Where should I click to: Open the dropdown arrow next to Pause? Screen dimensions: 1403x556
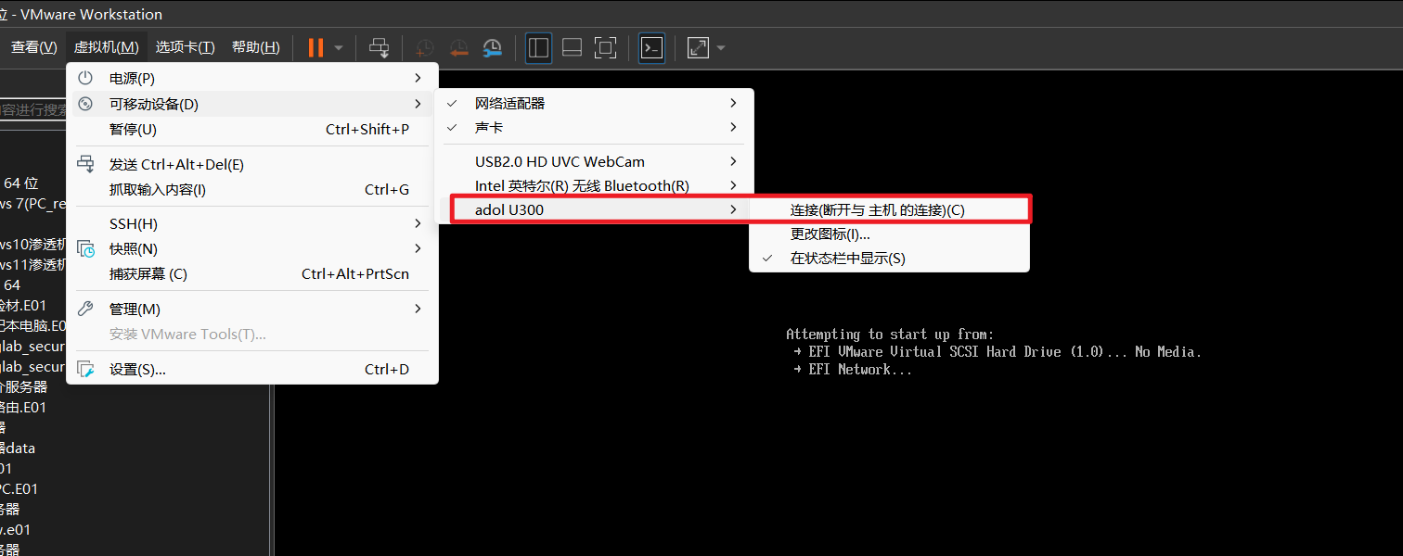coord(339,47)
